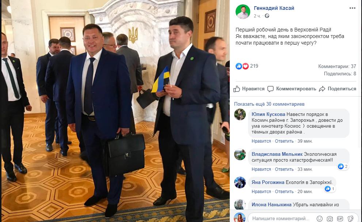Add a sticker to the comment
This screenshot has height=222, width=362.
click(350, 219)
